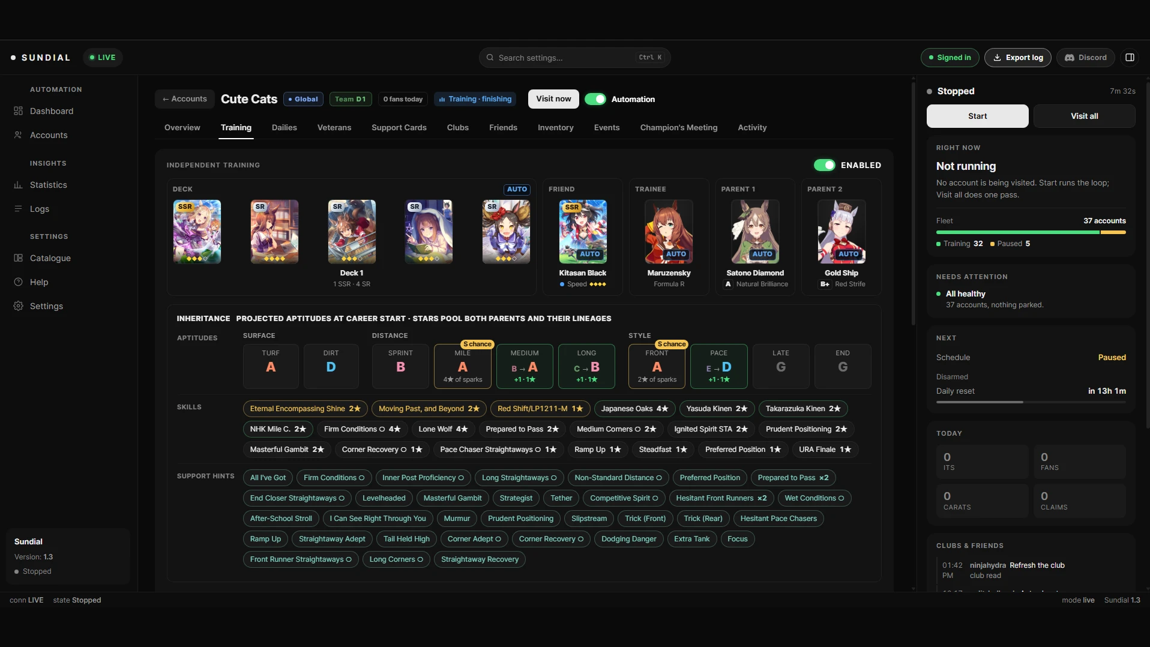The image size is (1150, 647).
Task: Open the Dailies tab
Action: pyautogui.click(x=284, y=127)
